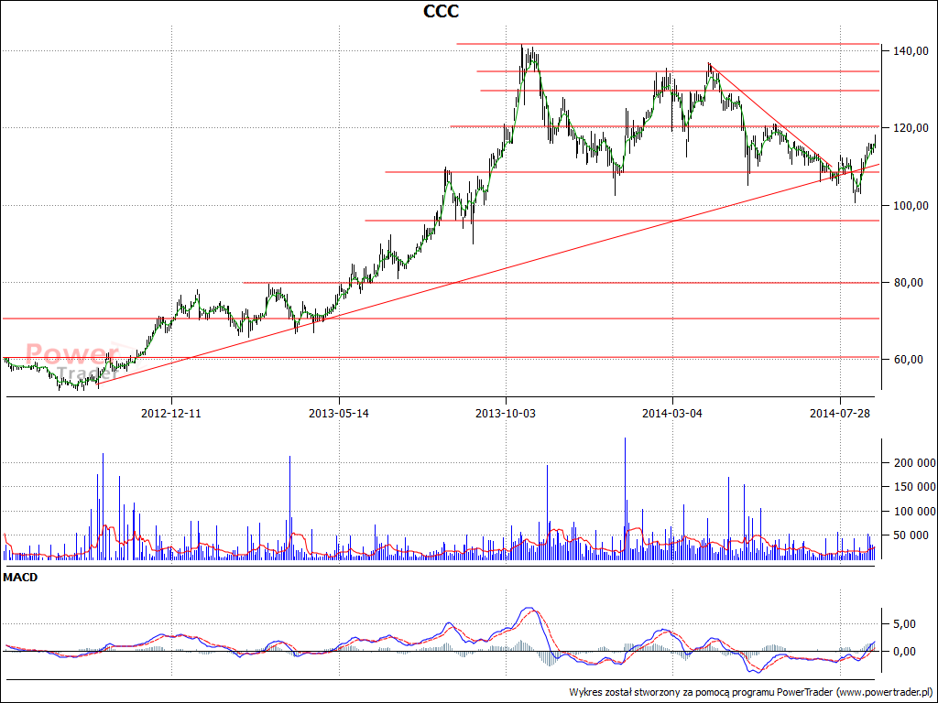This screenshot has height=703, width=938.
Task: Click the 2013-05-14 date label
Action: tap(339, 413)
